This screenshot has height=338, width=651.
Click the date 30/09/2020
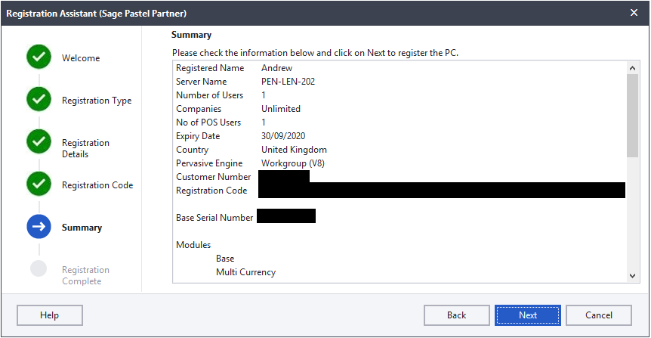point(283,136)
